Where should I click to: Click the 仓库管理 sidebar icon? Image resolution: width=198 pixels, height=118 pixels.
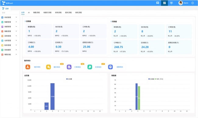[2, 40]
